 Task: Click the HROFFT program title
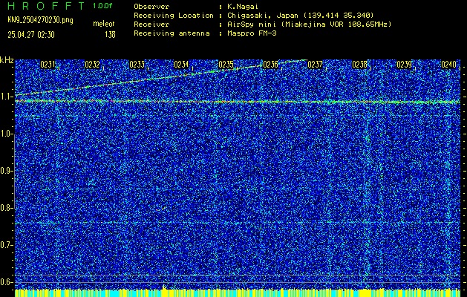point(46,6)
